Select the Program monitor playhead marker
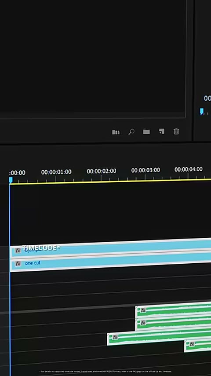Viewport: 211px width, 376px height. tap(202, 111)
